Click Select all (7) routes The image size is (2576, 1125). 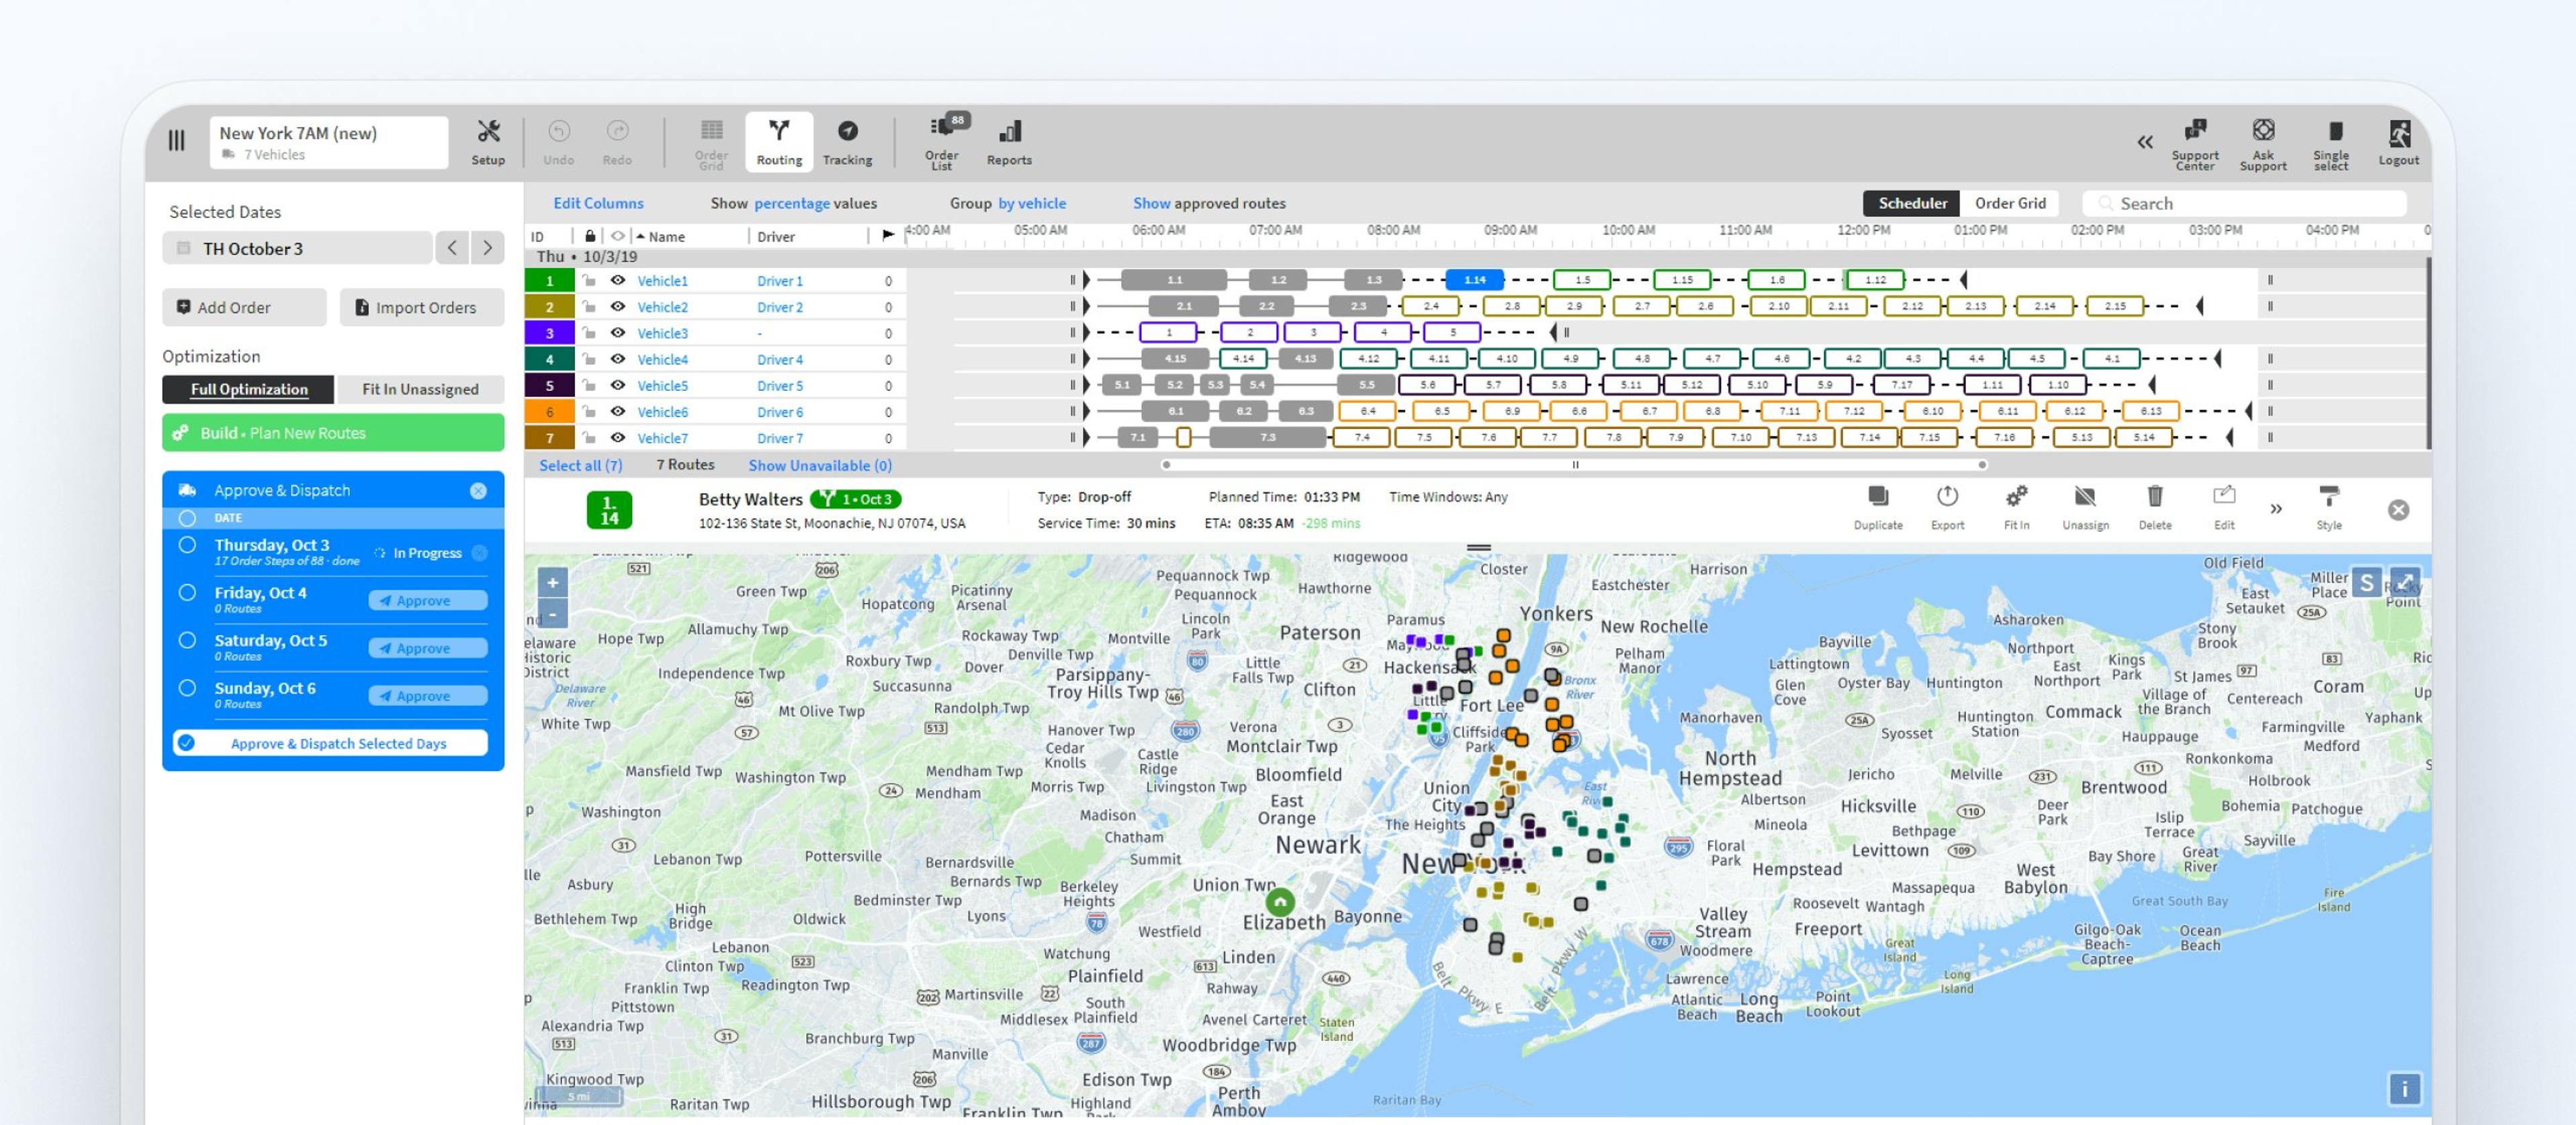pos(580,465)
